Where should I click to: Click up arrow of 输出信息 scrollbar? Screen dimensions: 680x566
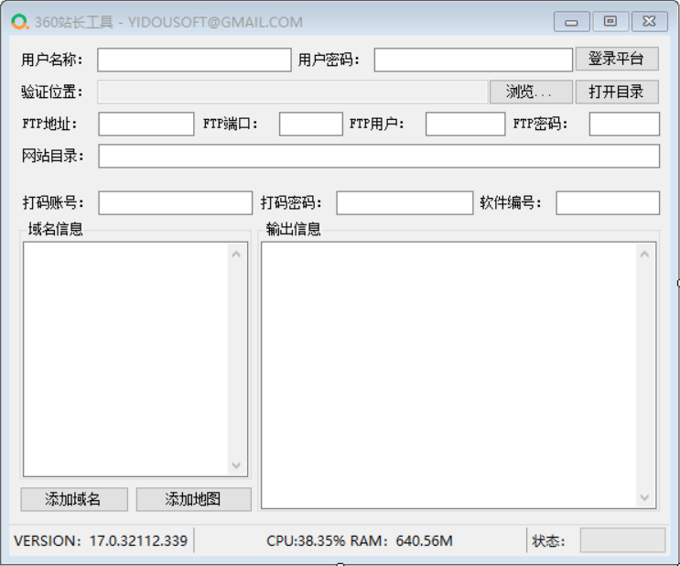click(x=644, y=255)
